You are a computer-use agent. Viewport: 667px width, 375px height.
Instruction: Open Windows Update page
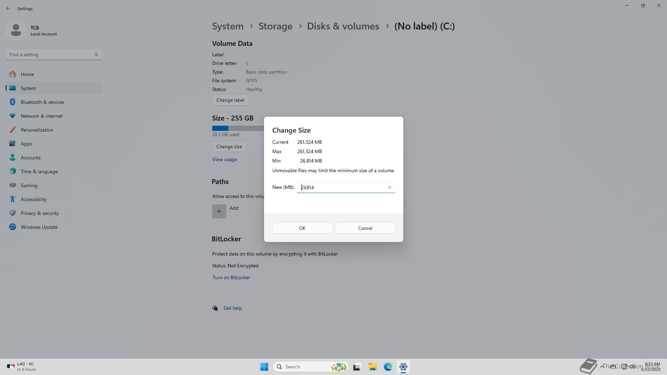(x=39, y=227)
